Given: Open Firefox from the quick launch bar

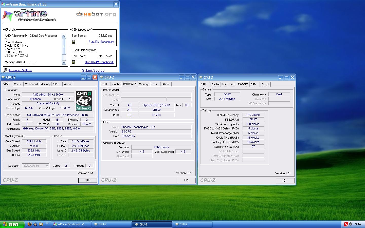Looking at the screenshot, I should (30, 224).
